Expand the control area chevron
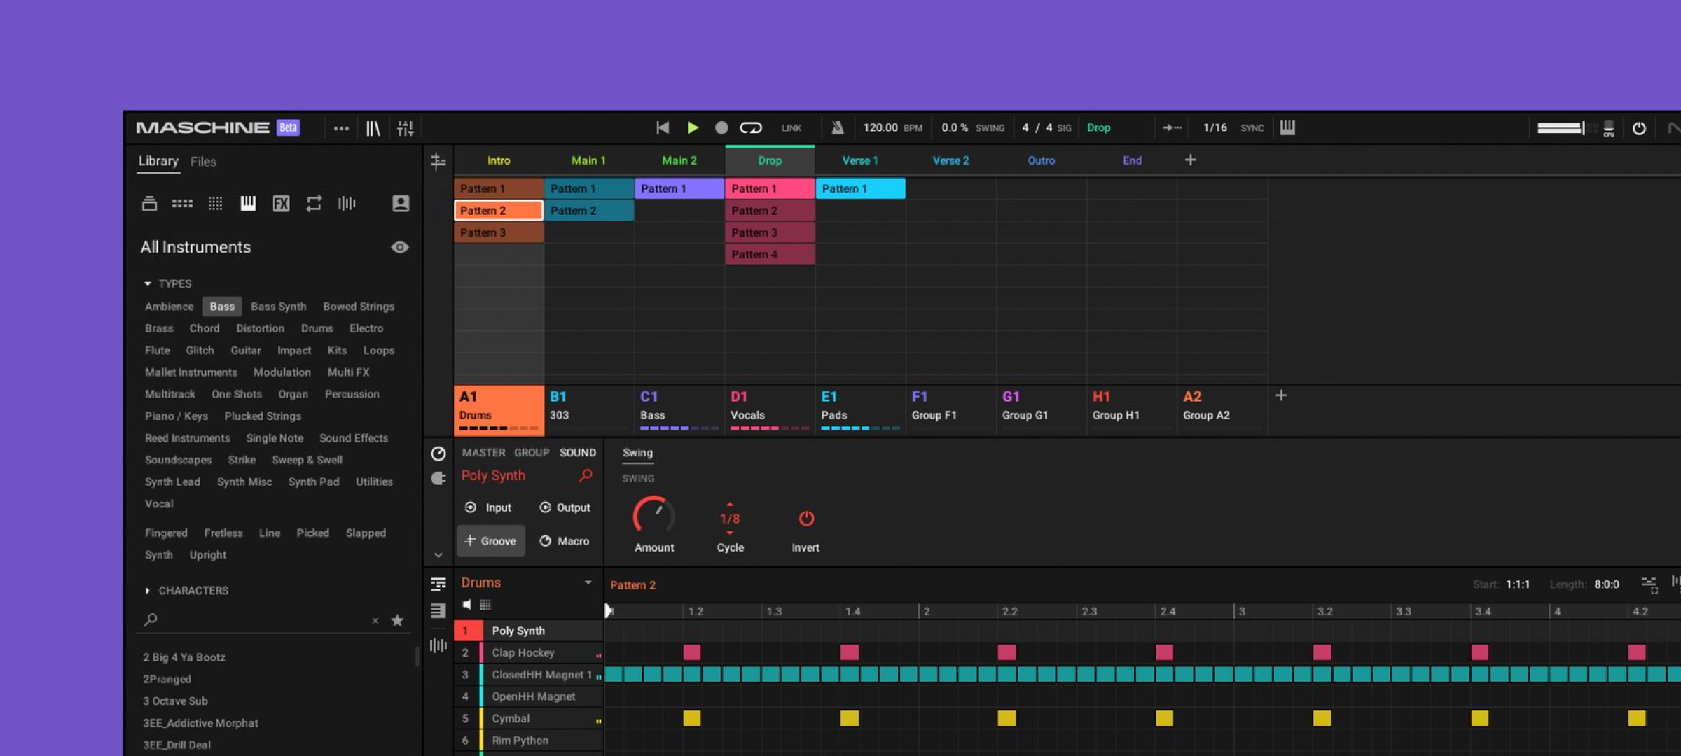The height and width of the screenshot is (756, 1681). click(438, 556)
